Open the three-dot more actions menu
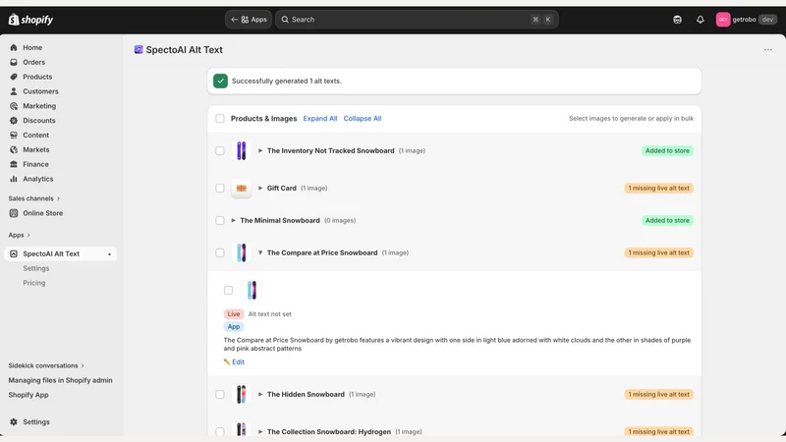 click(x=768, y=50)
